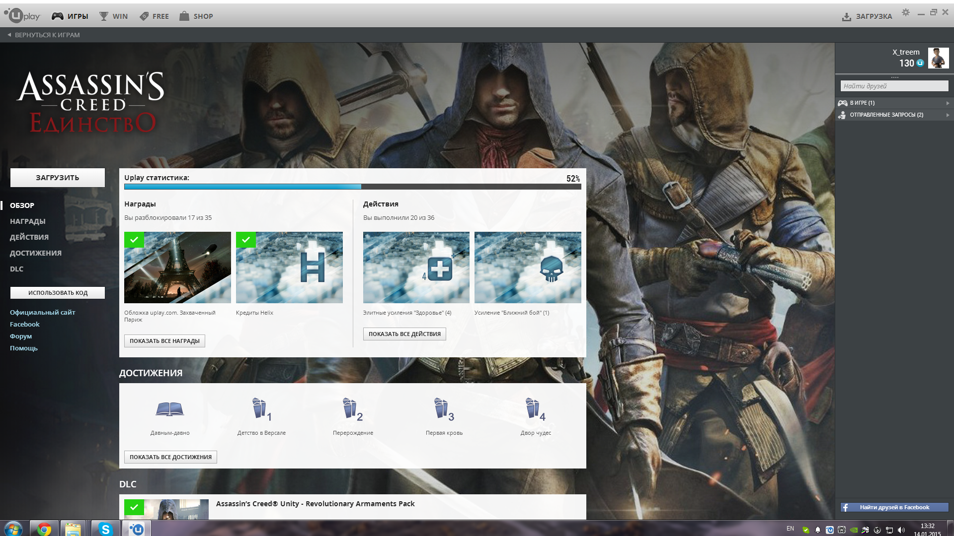Click the green checkmark on the Paris reward
Viewport: 954px width, 536px height.
134,240
